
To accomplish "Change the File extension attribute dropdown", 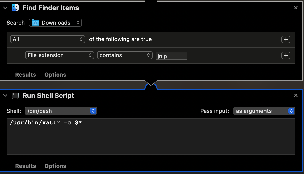I will click(x=59, y=55).
